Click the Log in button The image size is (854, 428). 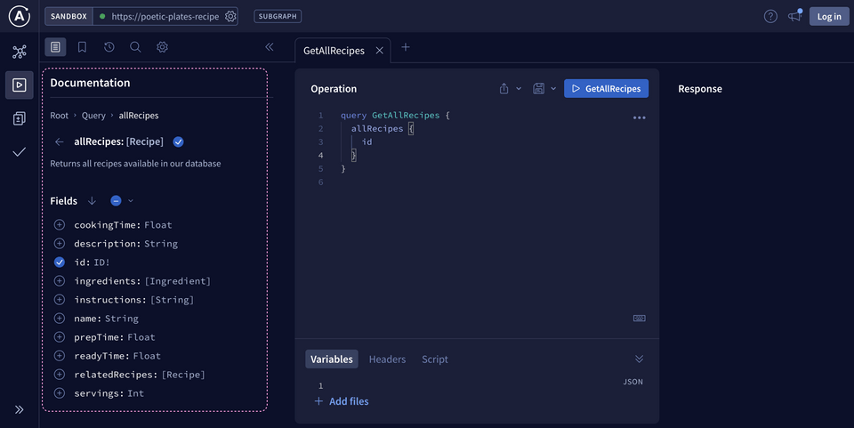(x=829, y=16)
